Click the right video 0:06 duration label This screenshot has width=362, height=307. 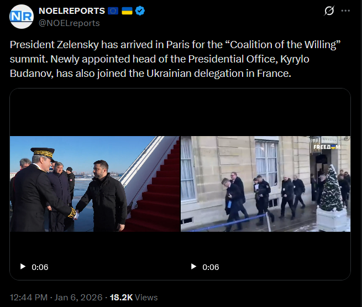click(x=211, y=267)
